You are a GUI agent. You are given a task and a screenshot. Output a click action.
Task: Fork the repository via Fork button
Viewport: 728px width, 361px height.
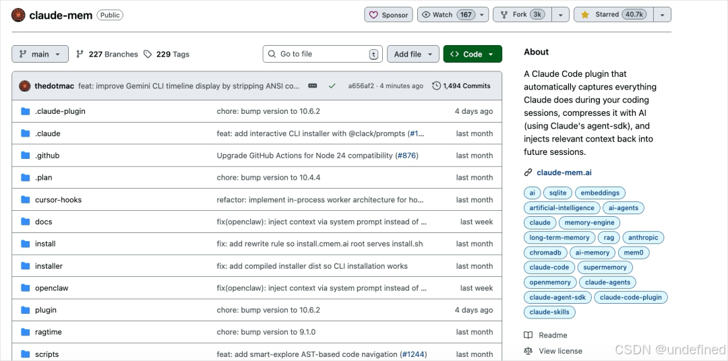coord(522,15)
